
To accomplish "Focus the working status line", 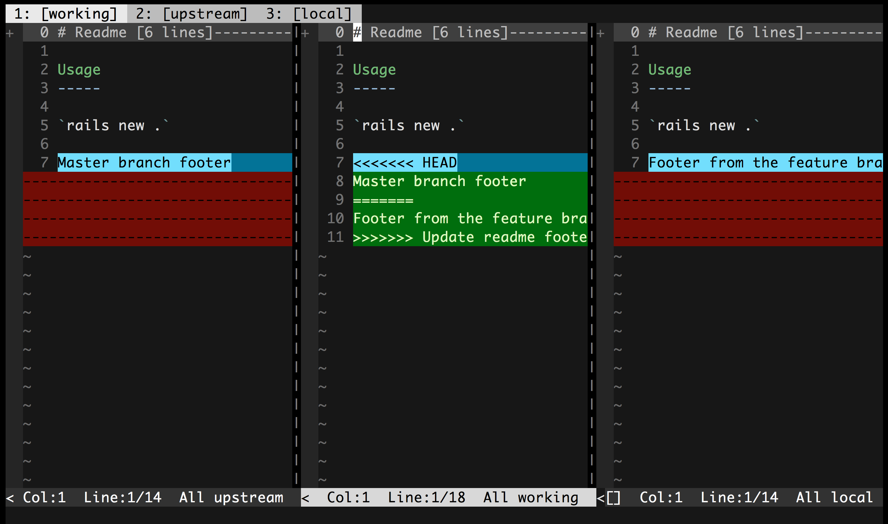I will (448, 498).
